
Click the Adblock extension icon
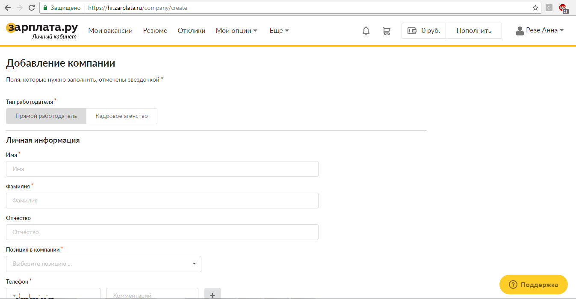(563, 8)
